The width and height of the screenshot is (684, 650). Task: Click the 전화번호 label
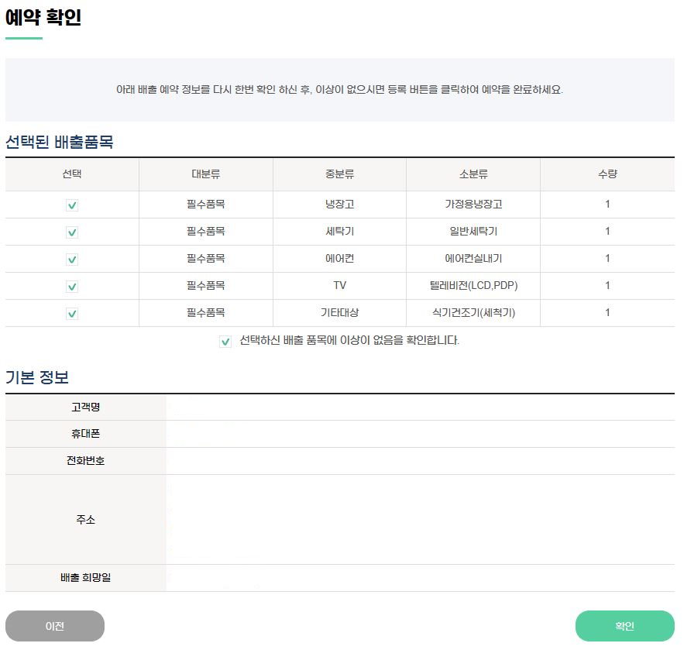[x=85, y=461]
